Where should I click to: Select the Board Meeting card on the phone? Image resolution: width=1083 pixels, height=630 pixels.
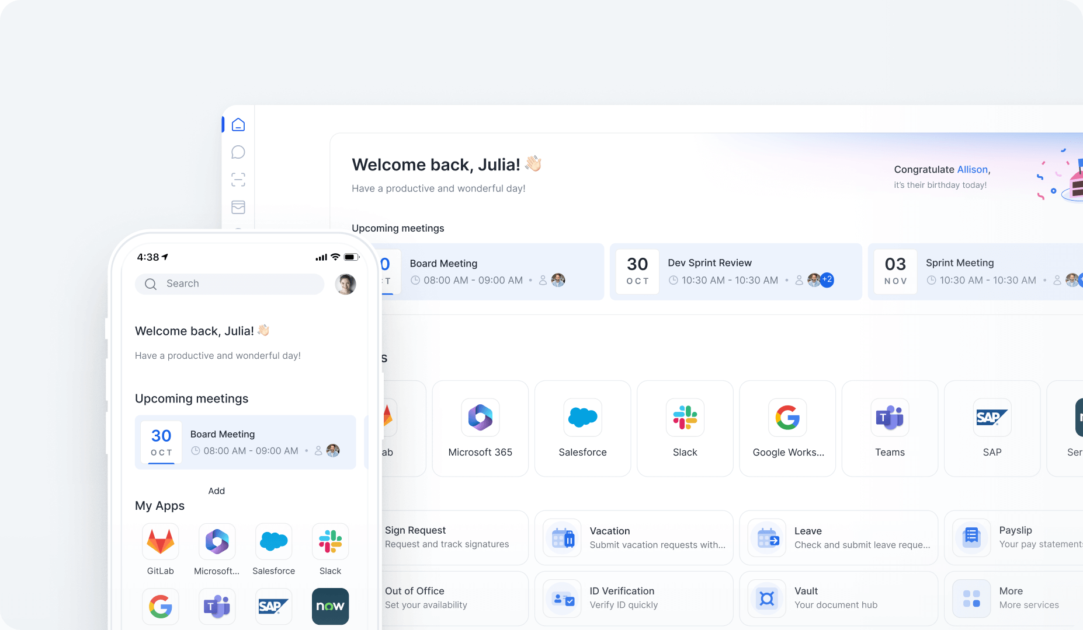tap(245, 442)
